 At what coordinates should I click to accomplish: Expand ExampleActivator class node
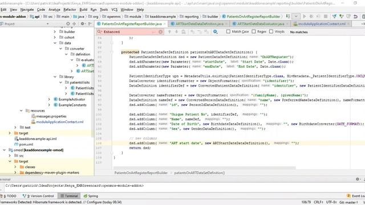coord(49,99)
